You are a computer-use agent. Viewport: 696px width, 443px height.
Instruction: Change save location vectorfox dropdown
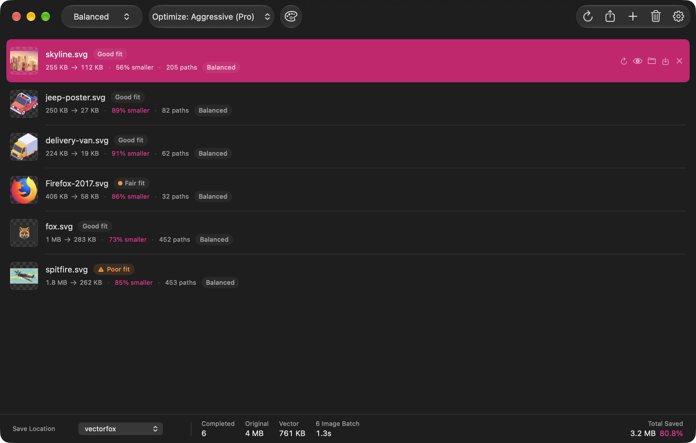tap(121, 429)
